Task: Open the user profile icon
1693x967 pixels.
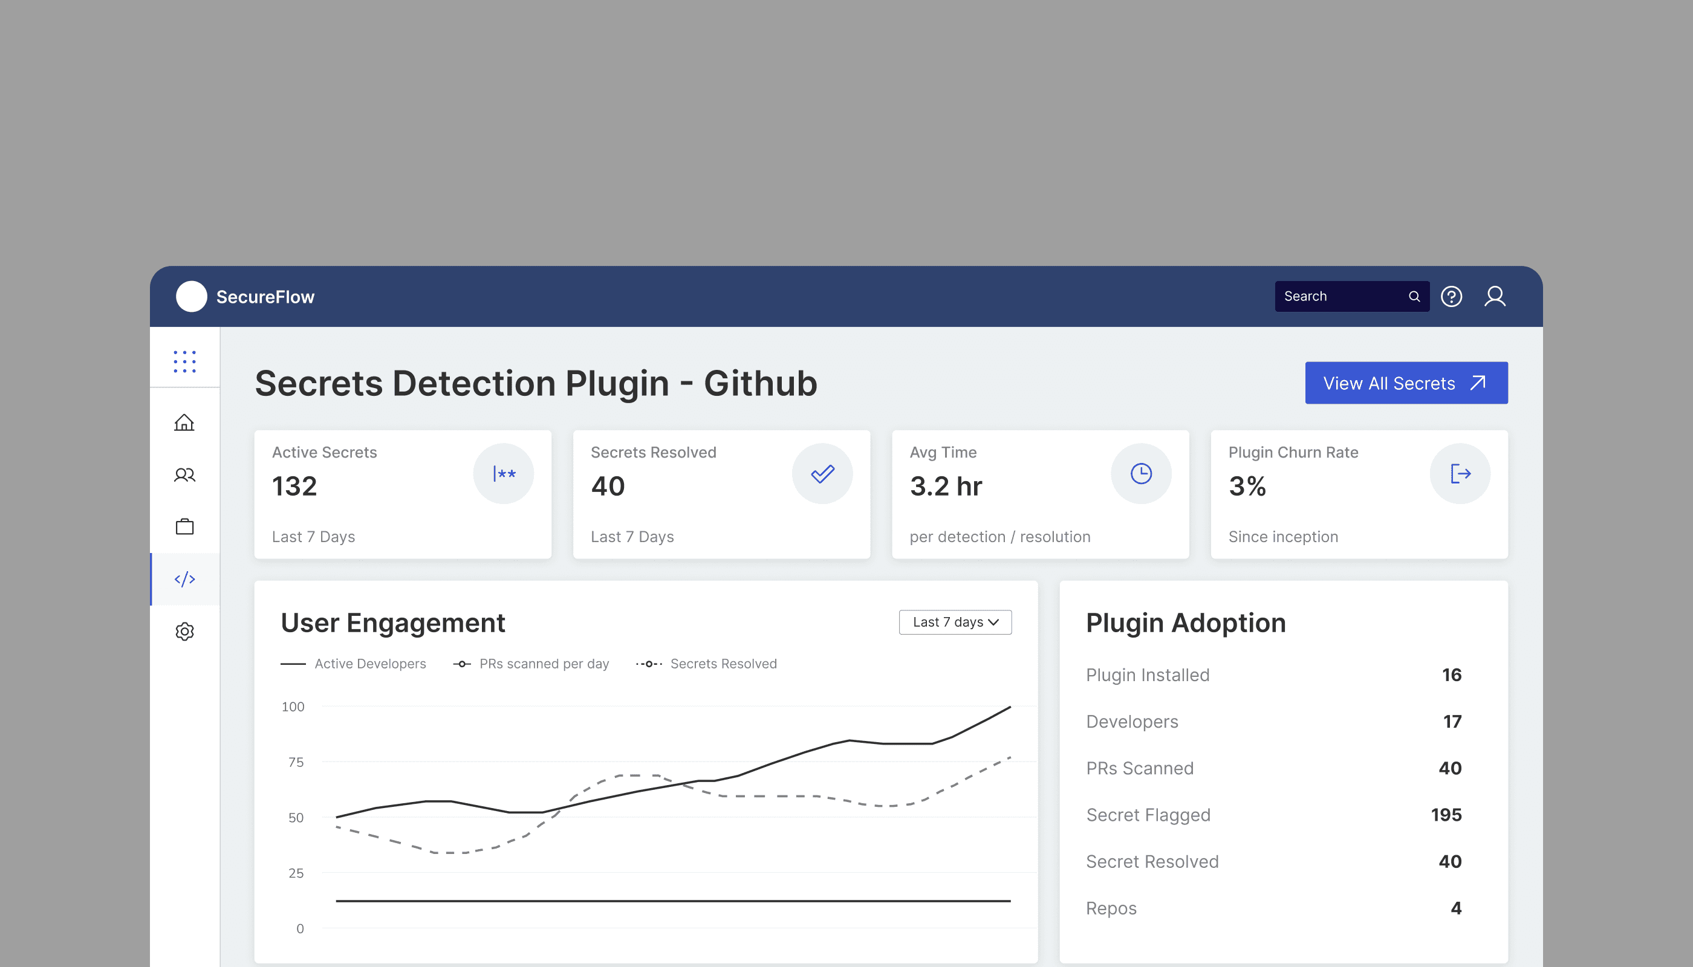Action: 1495,296
